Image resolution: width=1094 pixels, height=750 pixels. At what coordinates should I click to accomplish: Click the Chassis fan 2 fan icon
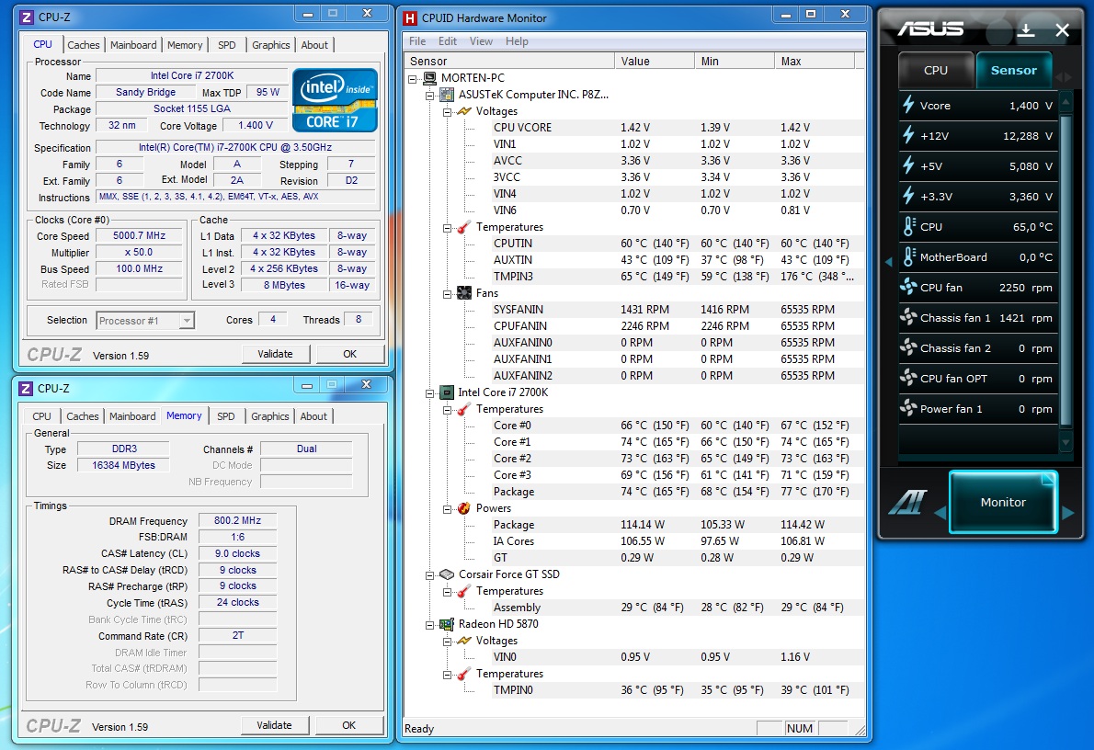click(x=908, y=347)
